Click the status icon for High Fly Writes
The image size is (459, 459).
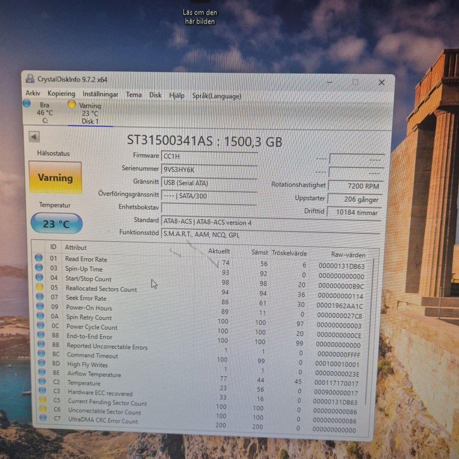42,363
